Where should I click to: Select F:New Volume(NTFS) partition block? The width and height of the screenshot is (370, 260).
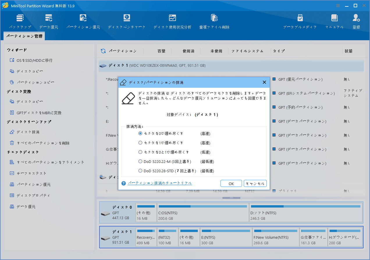tap(276, 237)
